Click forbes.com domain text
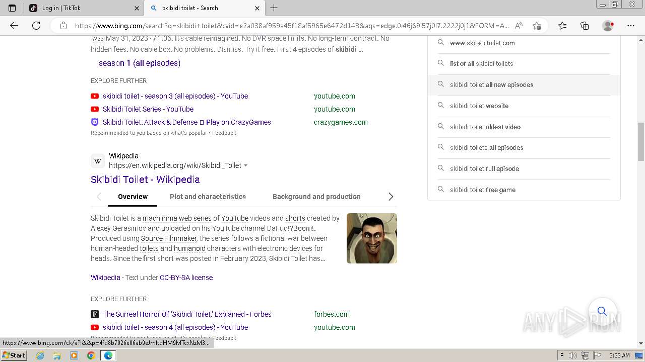Screen dimensions: 645x362 (332, 314)
